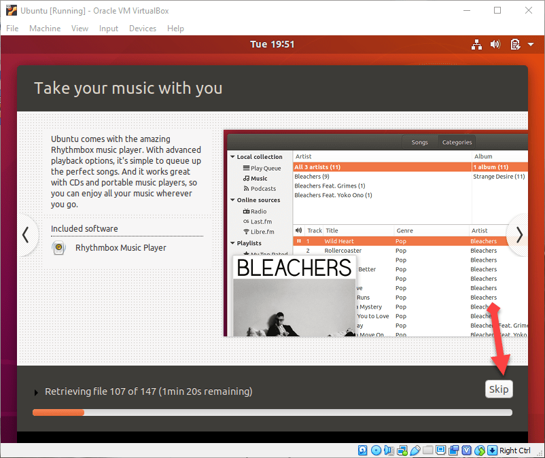Click the installation progress bar
The height and width of the screenshot is (458, 545).
pos(272,412)
